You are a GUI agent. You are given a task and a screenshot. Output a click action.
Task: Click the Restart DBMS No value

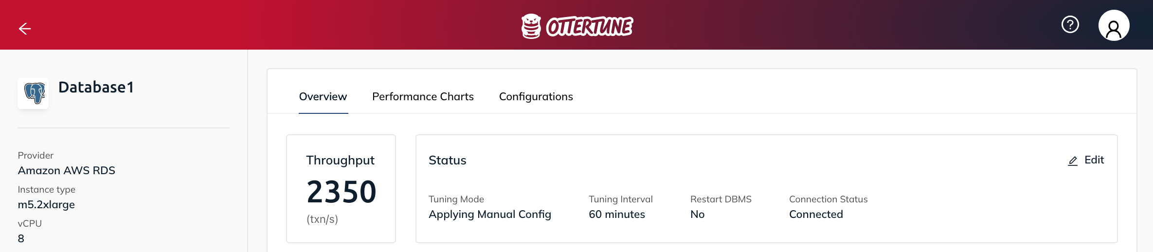click(x=697, y=214)
